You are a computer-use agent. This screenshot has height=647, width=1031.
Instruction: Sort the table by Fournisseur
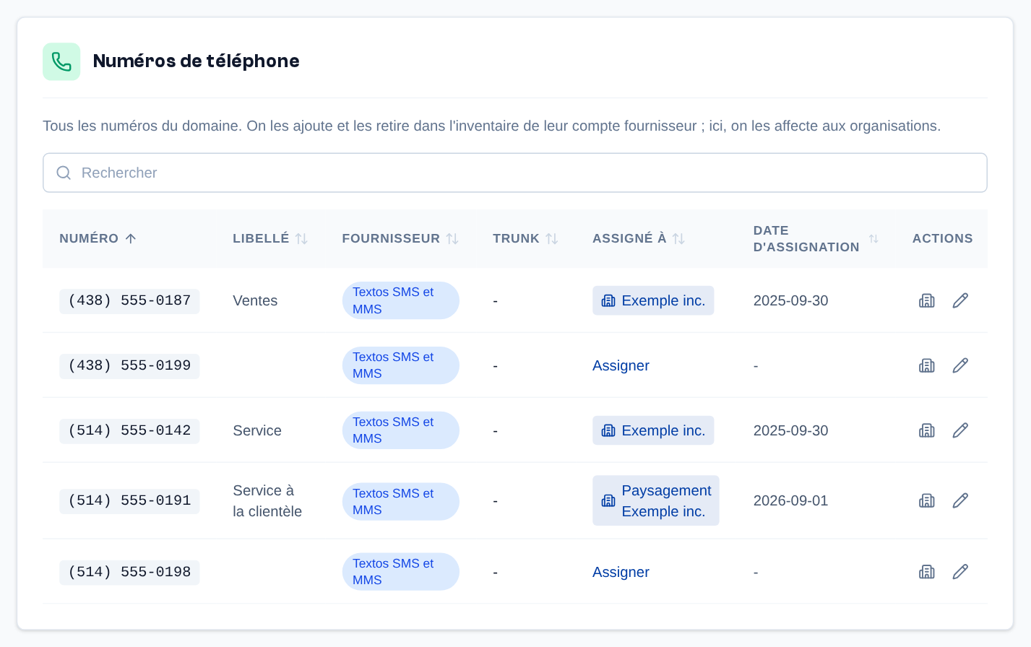pos(400,238)
